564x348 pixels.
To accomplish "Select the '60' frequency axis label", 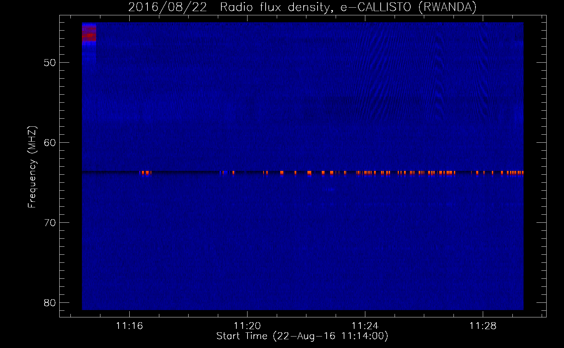I will 50,143.
